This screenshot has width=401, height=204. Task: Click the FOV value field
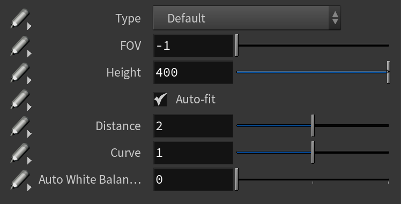[x=194, y=46]
